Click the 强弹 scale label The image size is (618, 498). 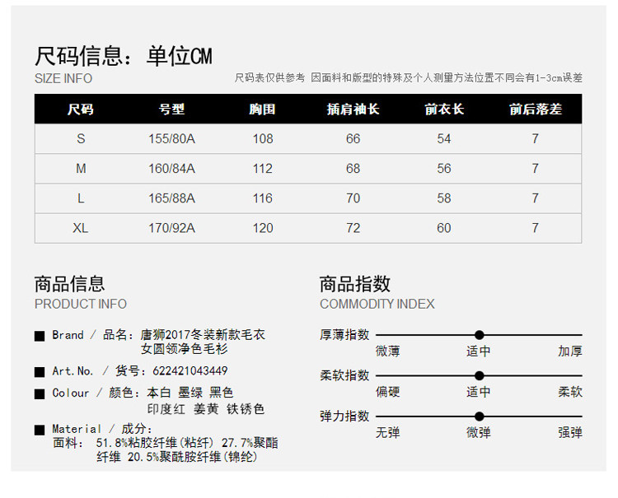coord(570,433)
